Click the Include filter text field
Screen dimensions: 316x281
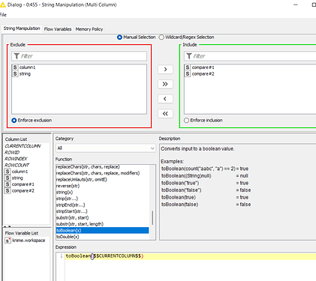coord(250,56)
